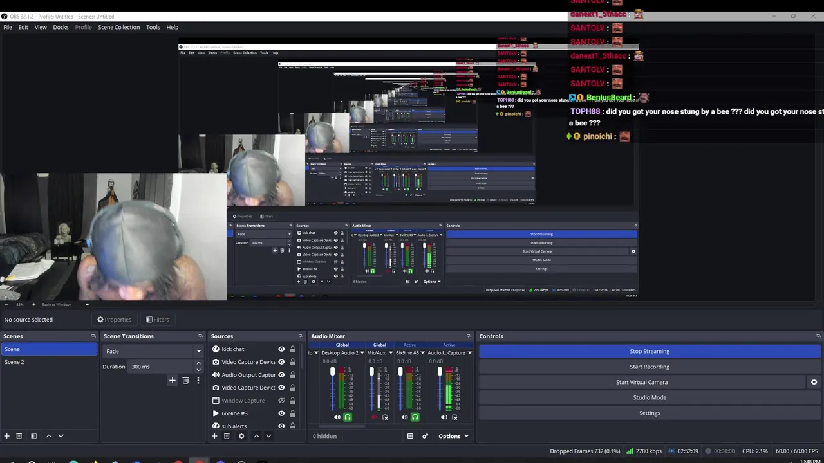Open the Edit menu
This screenshot has height=463, width=824.
[23, 27]
